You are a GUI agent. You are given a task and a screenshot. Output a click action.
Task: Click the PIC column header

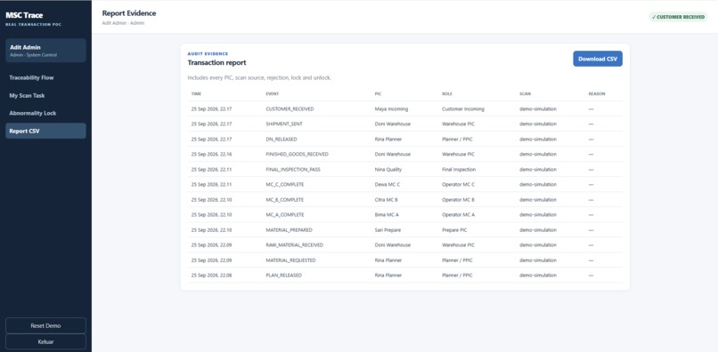378,93
